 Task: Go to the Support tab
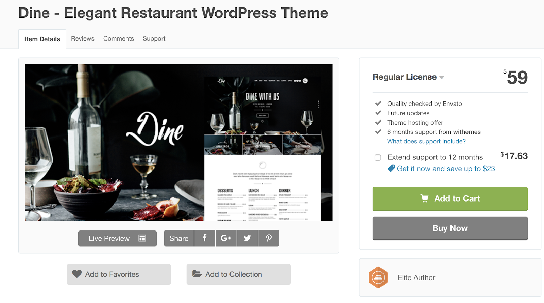pos(154,38)
